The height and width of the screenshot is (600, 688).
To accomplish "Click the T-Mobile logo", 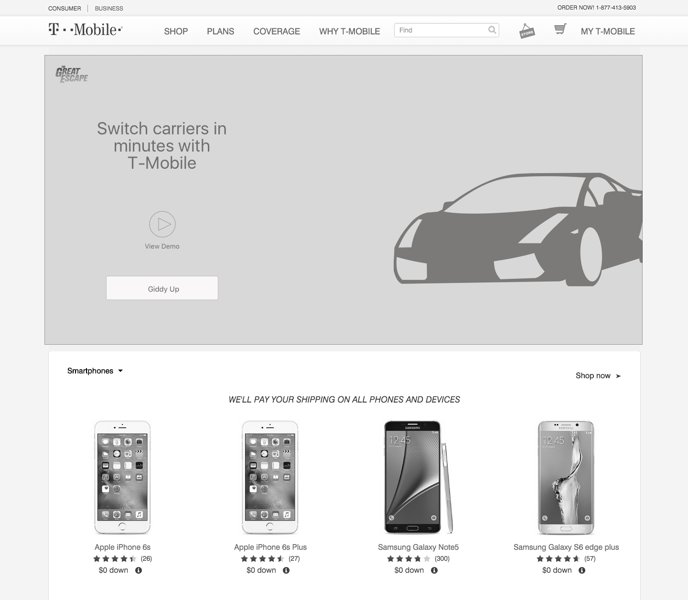I will pos(86,30).
